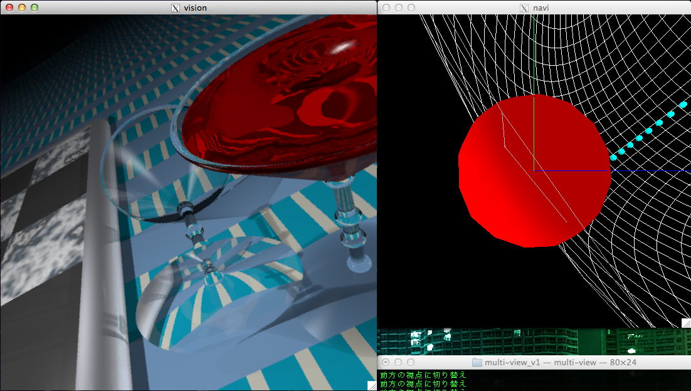Grab the vision window resize handle
Viewport: 691px width, 391px height.
[372, 386]
